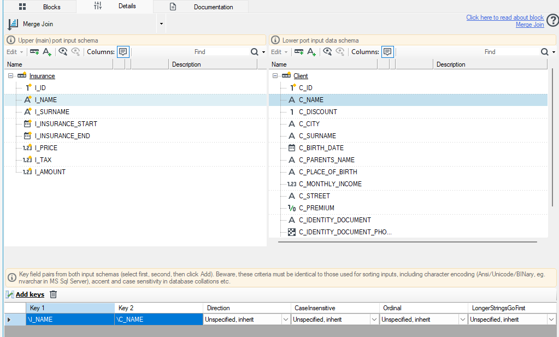Click the help question mark icon
The height and width of the screenshot is (337, 559).
tap(553, 20)
